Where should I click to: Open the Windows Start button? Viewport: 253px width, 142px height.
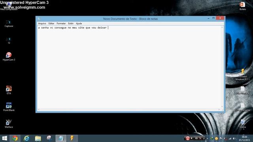click(4, 138)
